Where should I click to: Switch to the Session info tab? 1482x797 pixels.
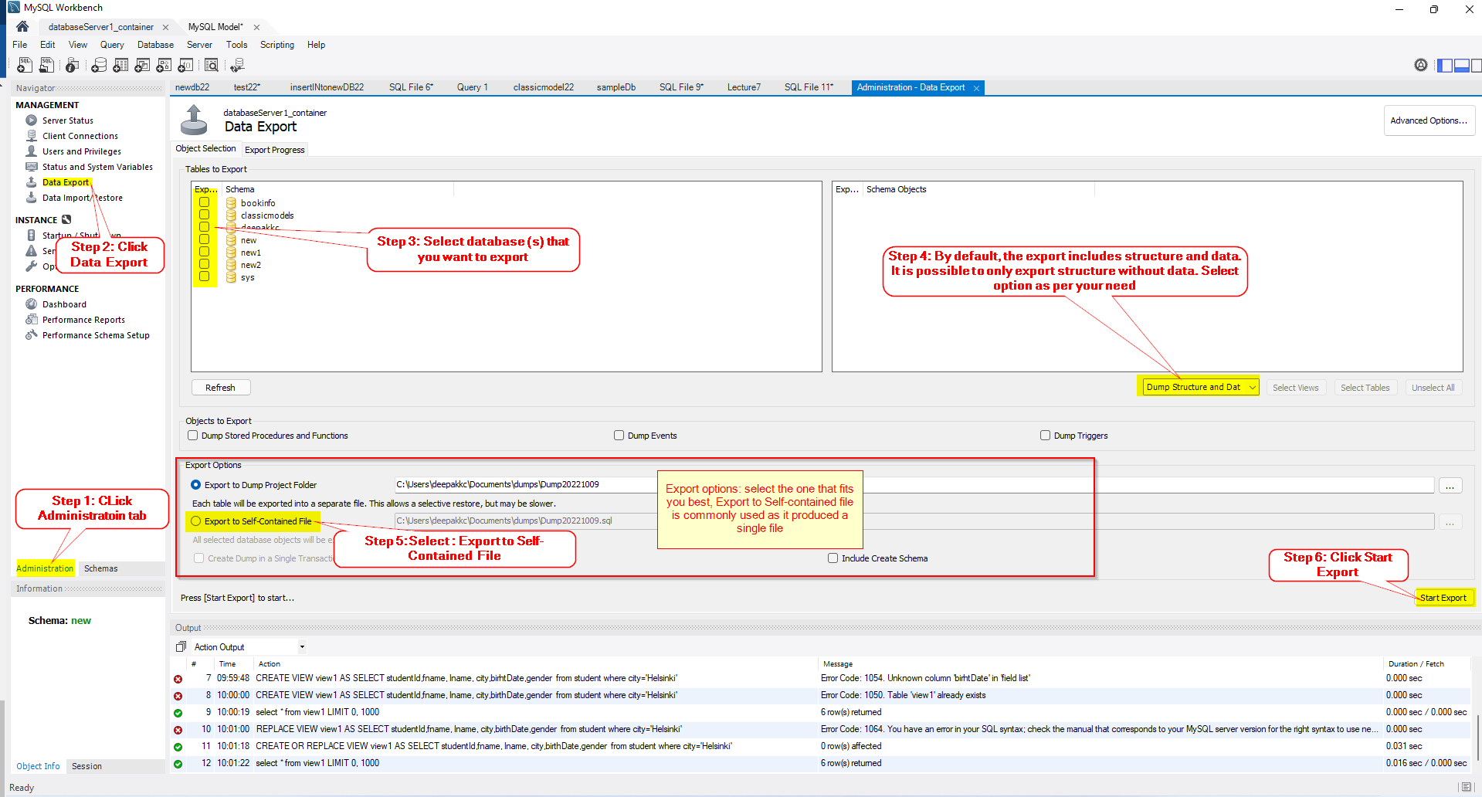[86, 766]
